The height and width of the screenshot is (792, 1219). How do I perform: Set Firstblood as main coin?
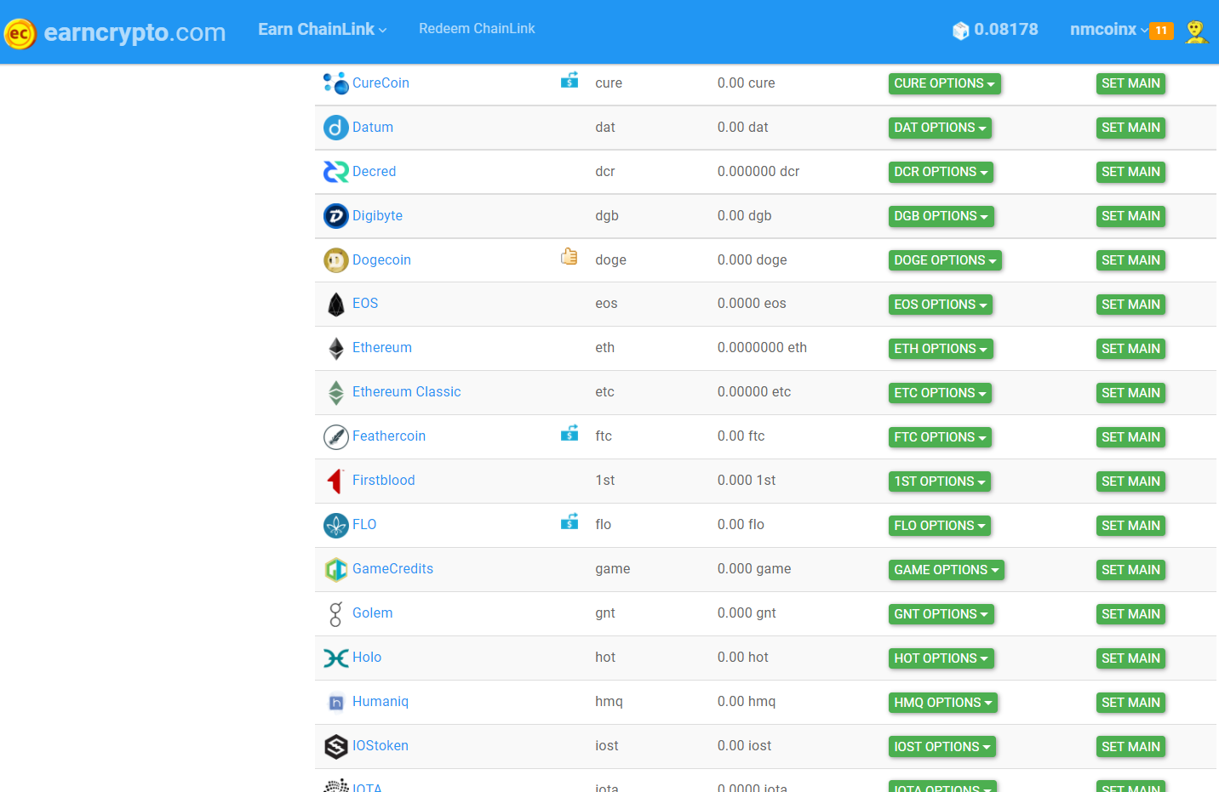1130,481
